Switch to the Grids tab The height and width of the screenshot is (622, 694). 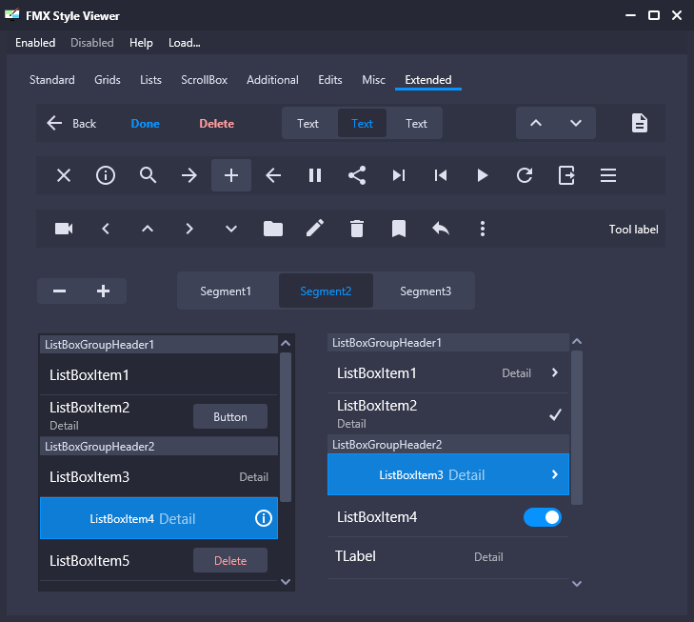[x=108, y=80]
